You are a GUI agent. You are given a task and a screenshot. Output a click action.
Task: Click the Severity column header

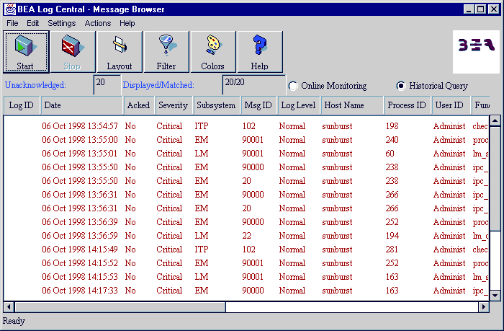pos(174,105)
